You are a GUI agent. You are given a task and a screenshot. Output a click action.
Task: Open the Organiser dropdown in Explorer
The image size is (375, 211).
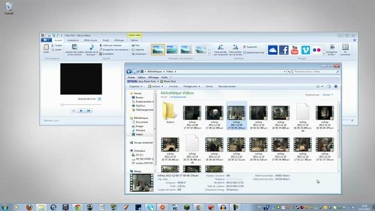point(136,86)
